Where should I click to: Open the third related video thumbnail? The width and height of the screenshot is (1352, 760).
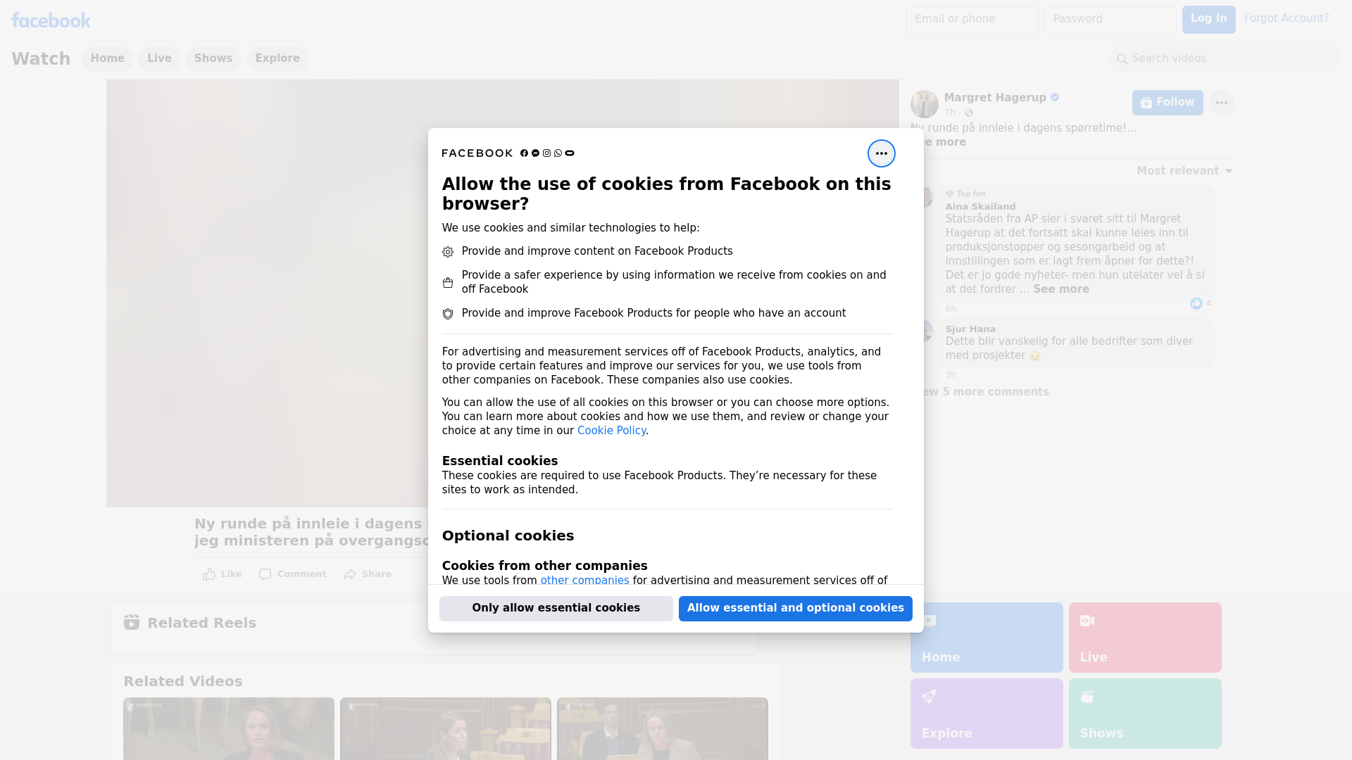point(663,729)
